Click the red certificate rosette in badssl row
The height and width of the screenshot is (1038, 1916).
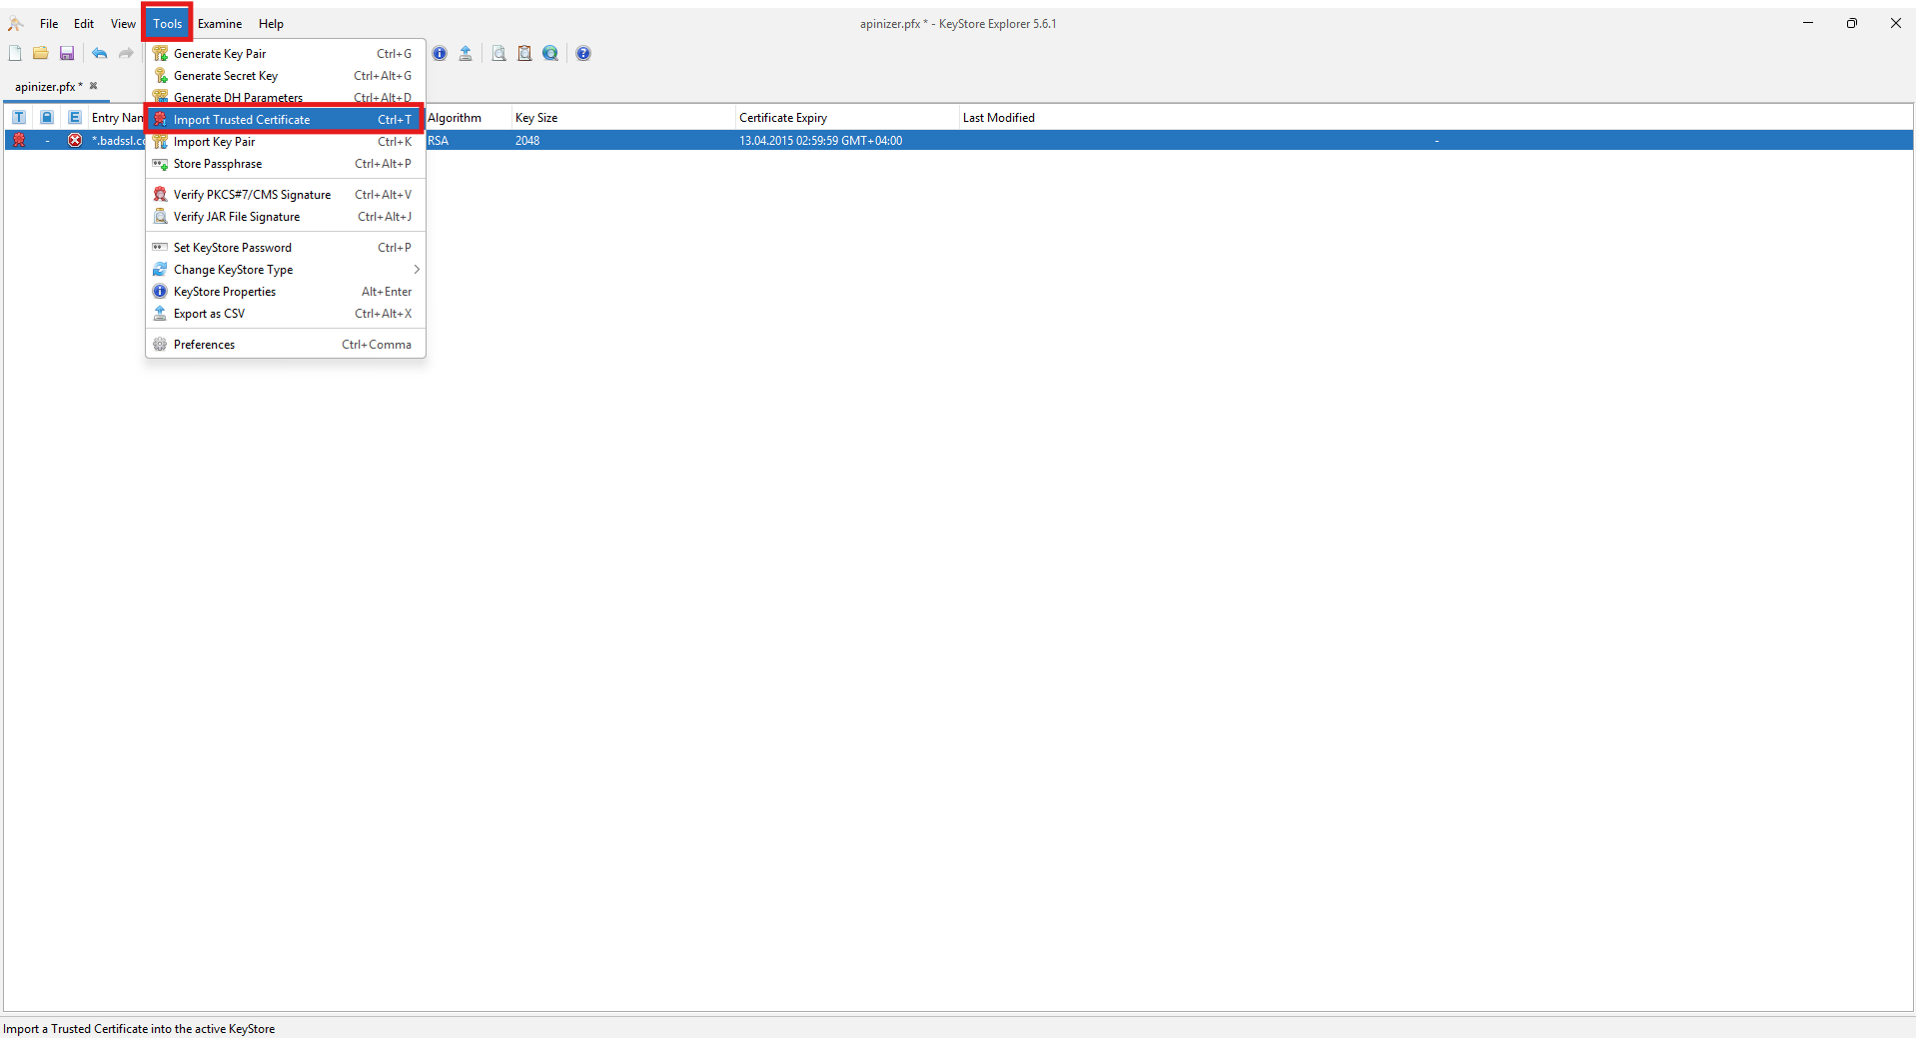[x=19, y=141]
